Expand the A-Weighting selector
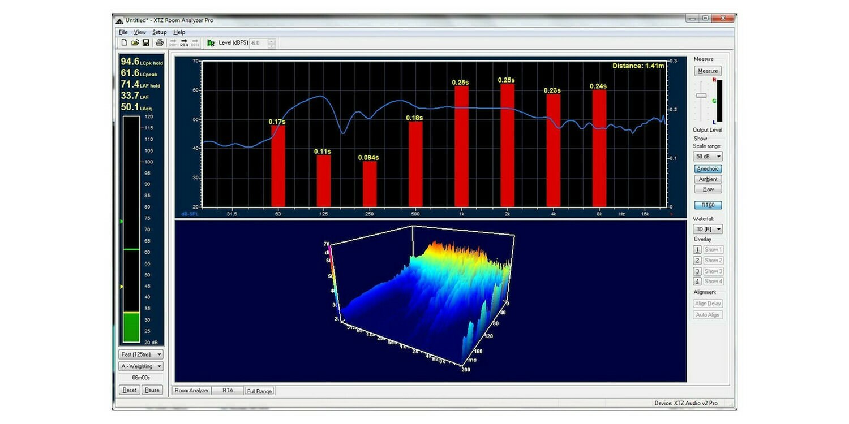Viewport: 849px width, 424px height. click(x=140, y=366)
